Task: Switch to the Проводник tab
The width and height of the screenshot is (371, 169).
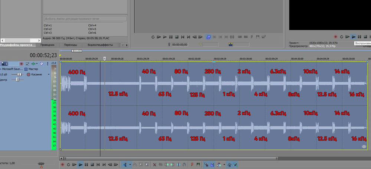Action: pyautogui.click(x=47, y=45)
